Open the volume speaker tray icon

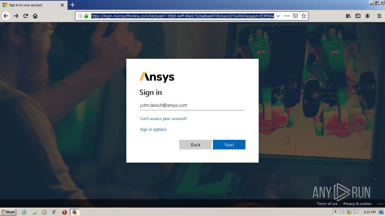click(342, 212)
